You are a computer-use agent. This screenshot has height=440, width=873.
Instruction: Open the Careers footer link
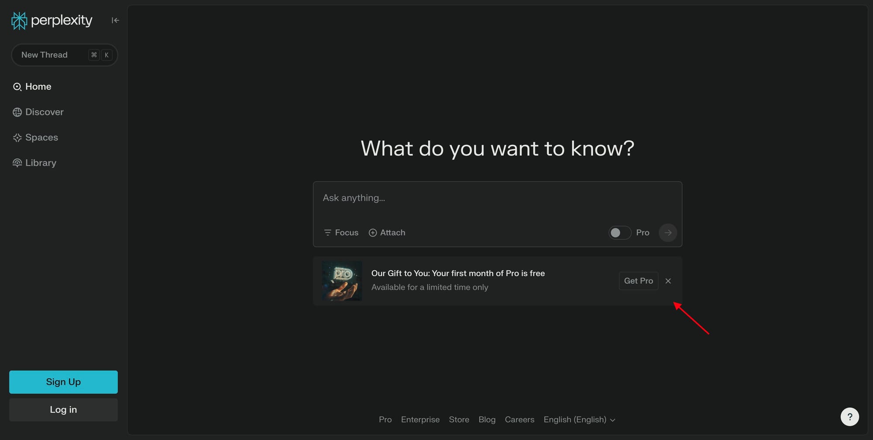click(519, 419)
